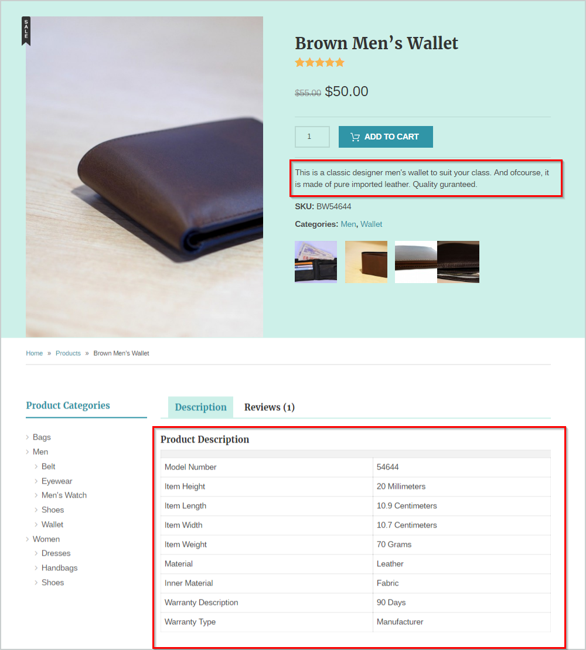
Task: View the brown wallet on yellow thumbnail
Action: click(366, 262)
